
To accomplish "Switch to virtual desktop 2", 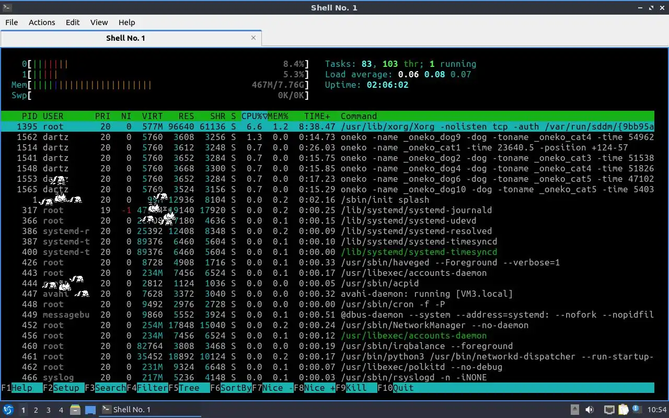I will point(36,410).
